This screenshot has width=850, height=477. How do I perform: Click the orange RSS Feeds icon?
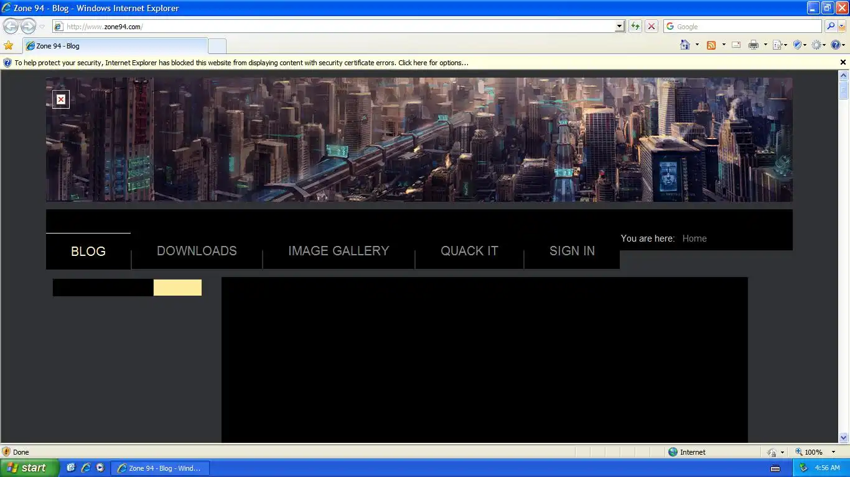click(711, 45)
